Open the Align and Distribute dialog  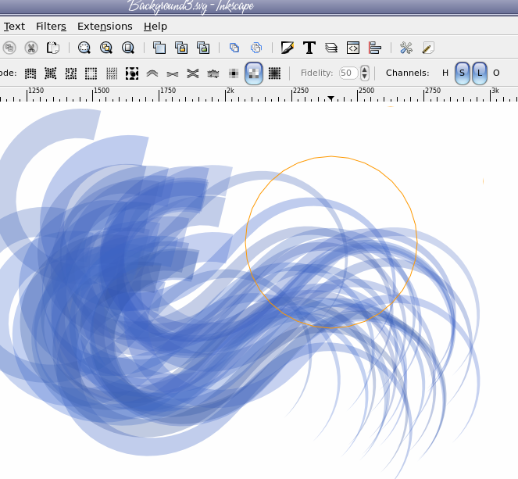coord(374,48)
